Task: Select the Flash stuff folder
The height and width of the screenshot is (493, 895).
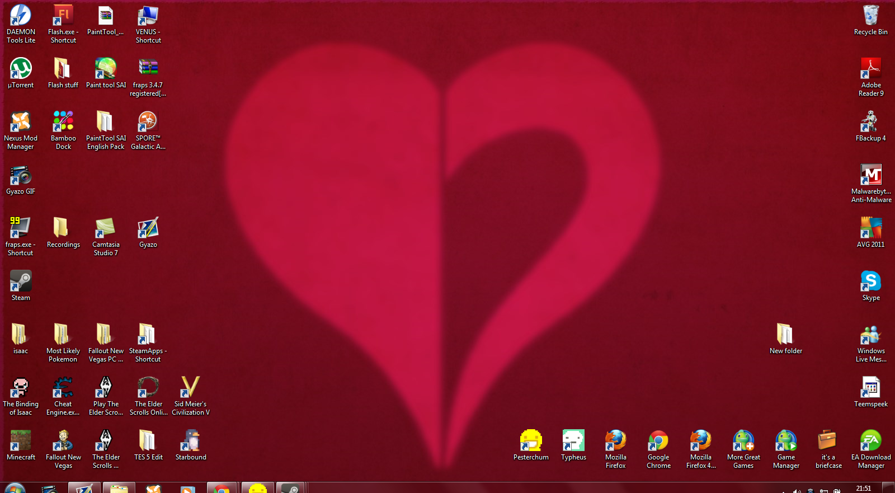Action: coord(63,73)
